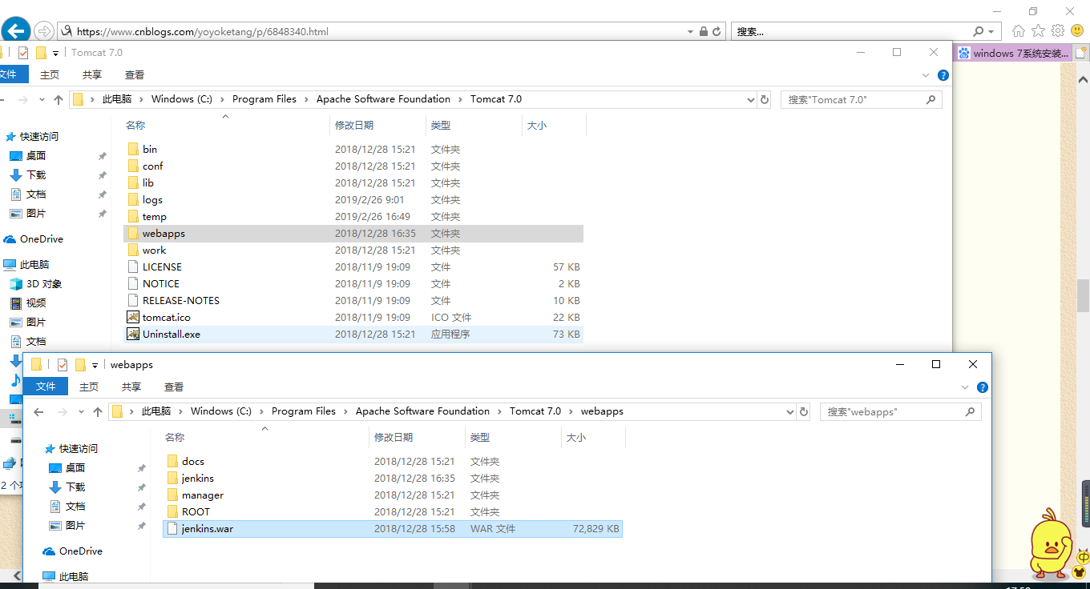Click 下载 in webapps quick access
This screenshot has height=589, width=1090.
(x=75, y=487)
